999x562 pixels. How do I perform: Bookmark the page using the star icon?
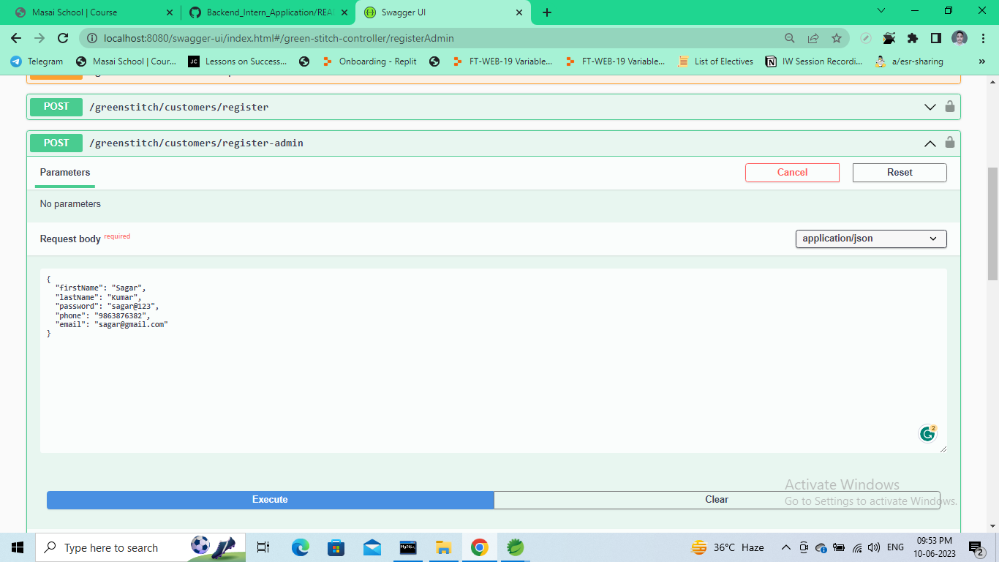pyautogui.click(x=836, y=38)
